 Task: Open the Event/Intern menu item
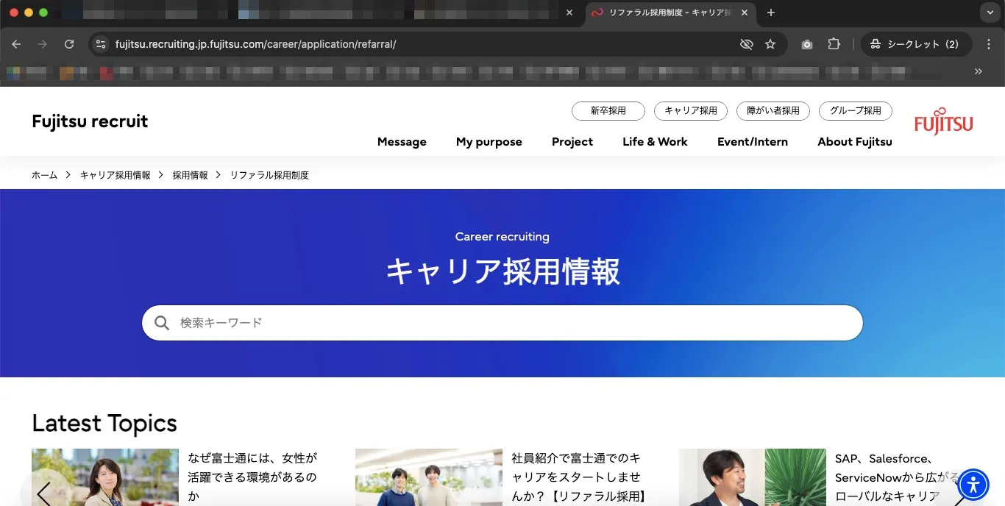tap(753, 142)
